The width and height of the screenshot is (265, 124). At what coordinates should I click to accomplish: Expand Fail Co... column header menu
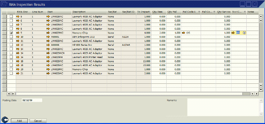coord(214,12)
